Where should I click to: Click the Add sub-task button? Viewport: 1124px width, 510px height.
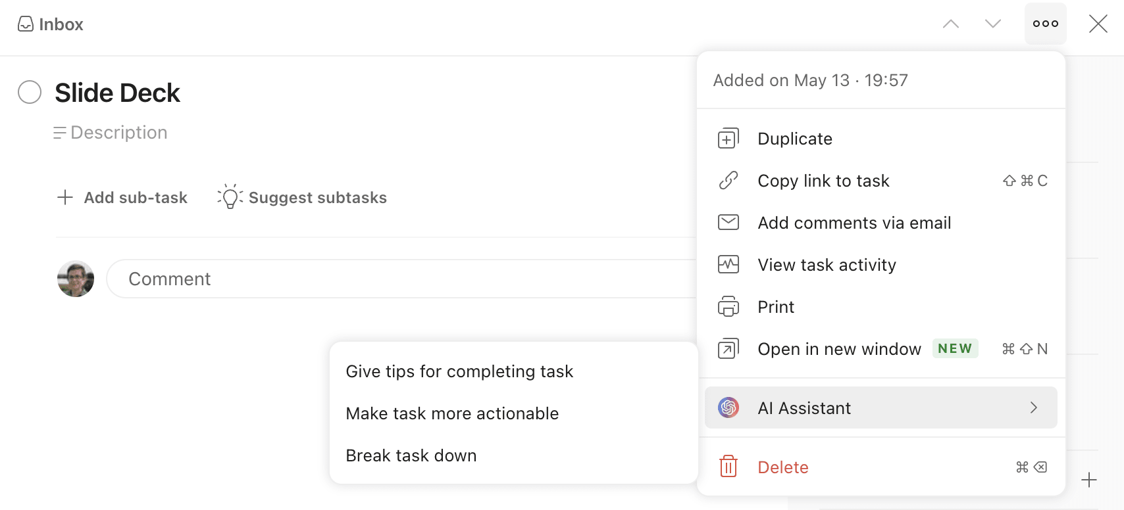point(123,198)
